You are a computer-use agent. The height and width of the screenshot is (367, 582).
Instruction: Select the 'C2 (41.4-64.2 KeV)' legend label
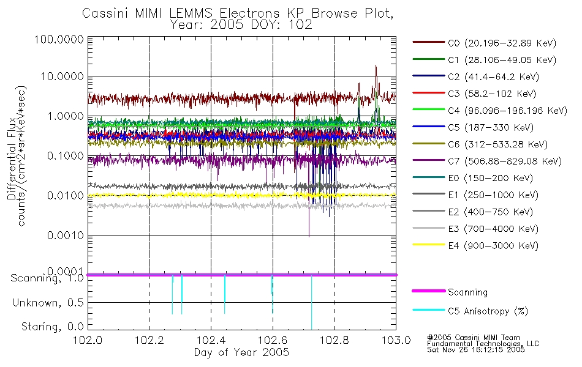[x=494, y=77]
